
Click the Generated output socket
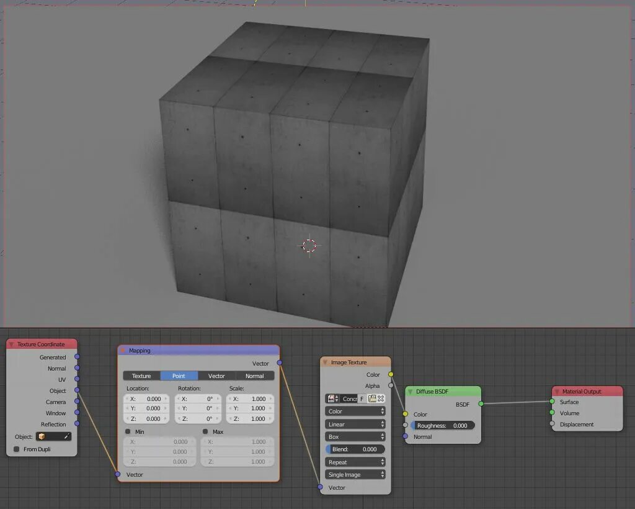click(x=77, y=357)
